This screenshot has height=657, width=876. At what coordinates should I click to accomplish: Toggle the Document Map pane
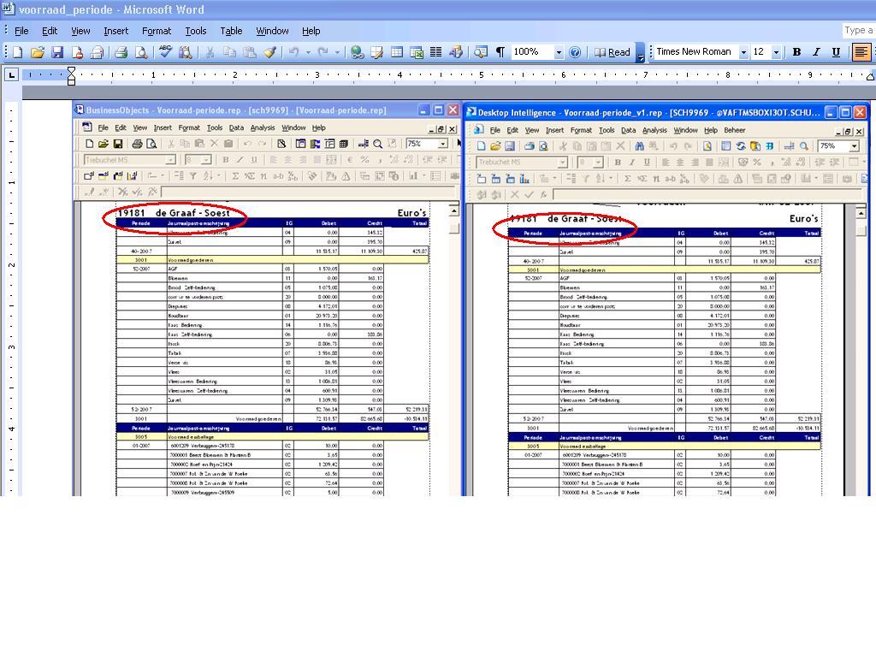pyautogui.click(x=481, y=52)
